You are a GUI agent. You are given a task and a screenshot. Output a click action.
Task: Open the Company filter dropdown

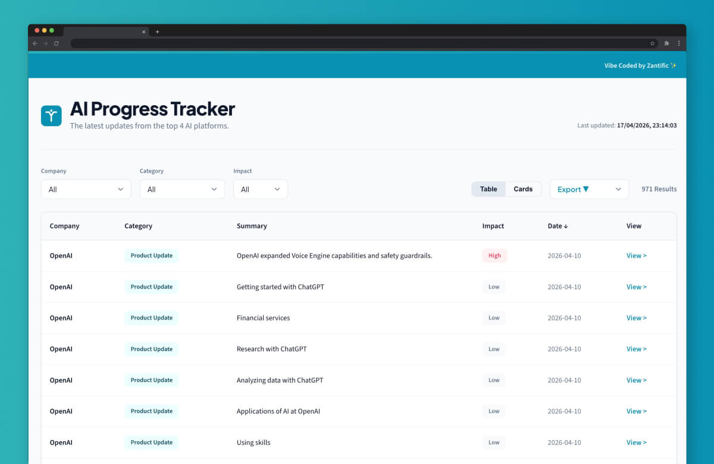[x=86, y=189]
